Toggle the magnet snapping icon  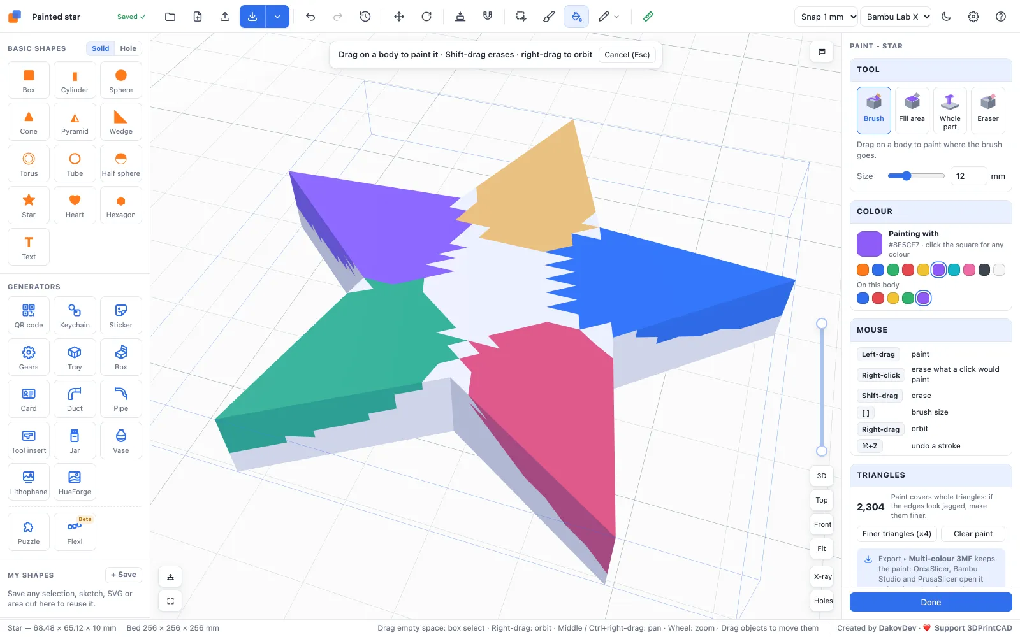point(488,17)
